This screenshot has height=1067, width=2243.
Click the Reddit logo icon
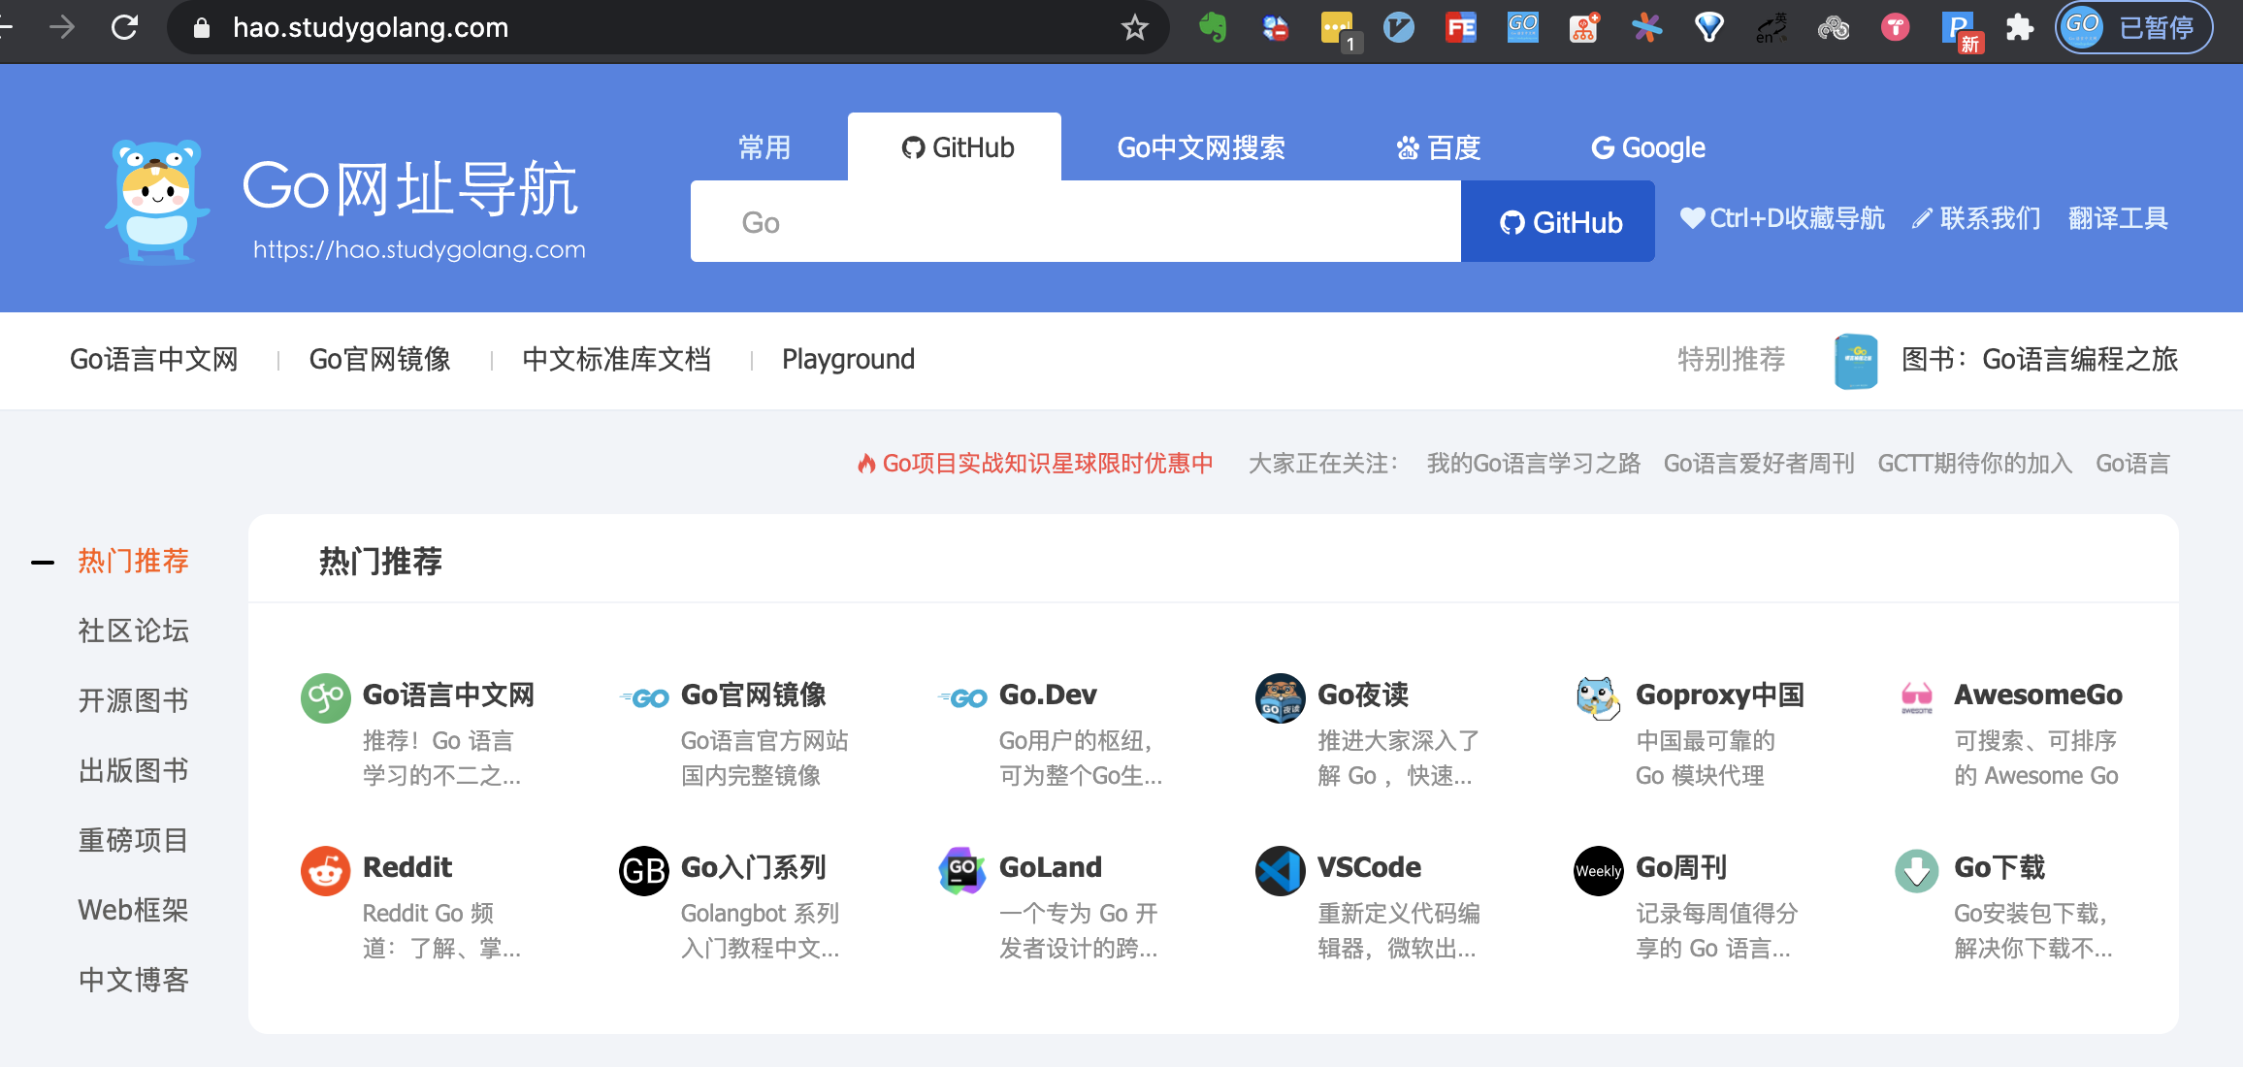coord(325,870)
